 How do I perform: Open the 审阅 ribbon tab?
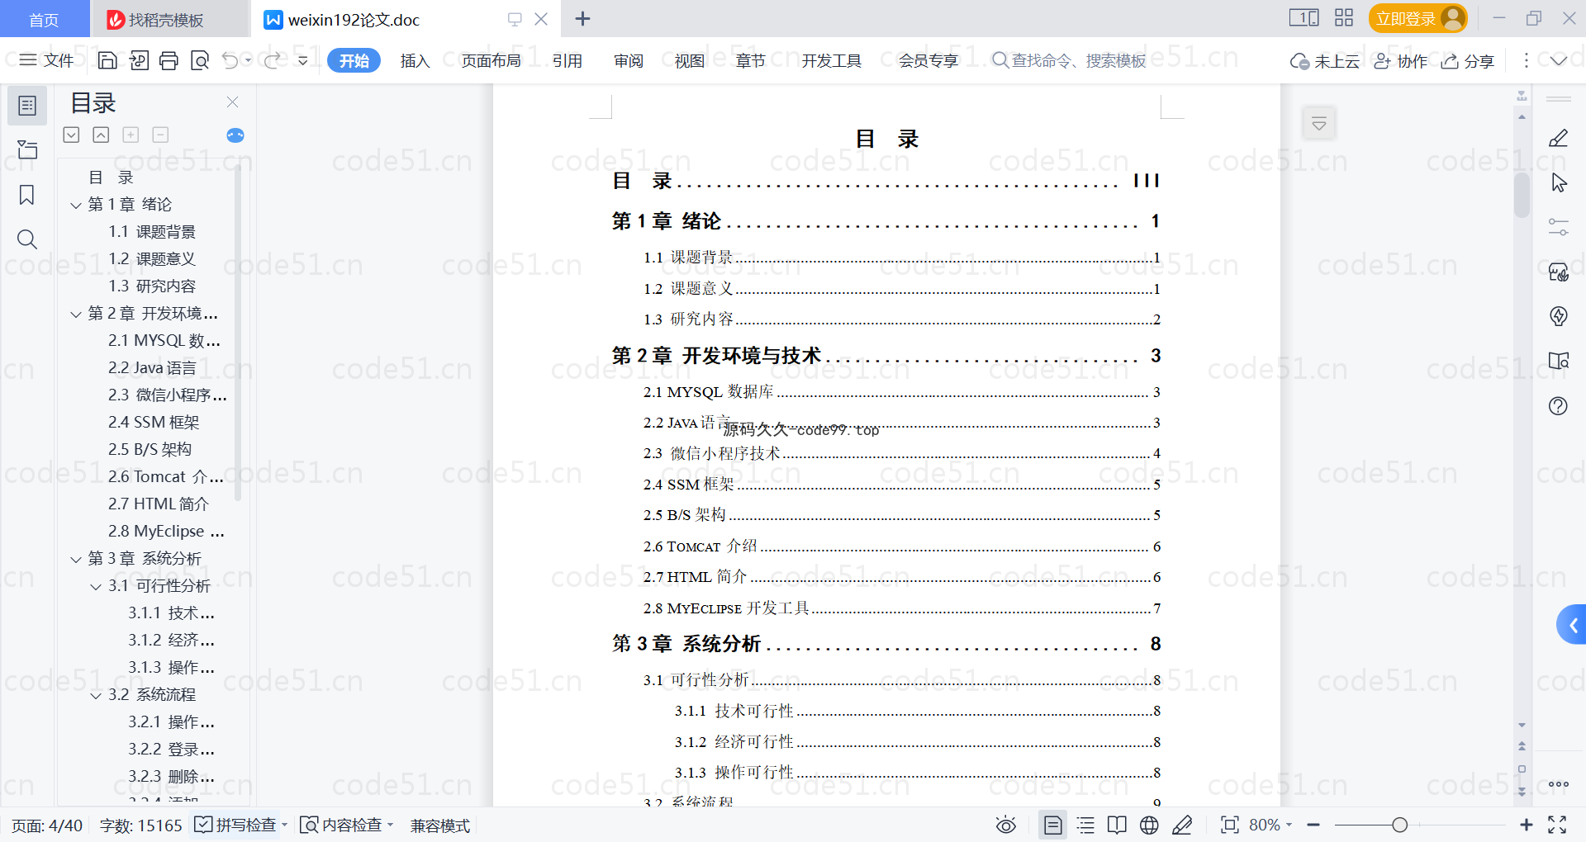(629, 60)
